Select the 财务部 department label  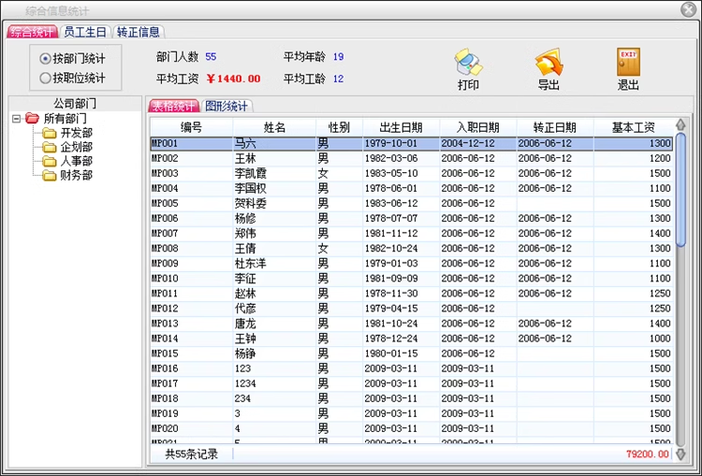point(77,176)
